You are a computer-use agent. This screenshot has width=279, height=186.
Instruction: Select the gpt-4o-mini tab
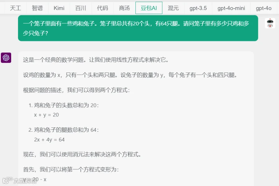pyautogui.click(x=231, y=8)
